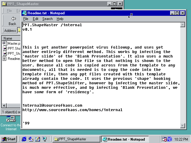Image resolution: width=191 pixels, height=143 pixels.
Task: Close the Notepad window
Action: (x=183, y=13)
